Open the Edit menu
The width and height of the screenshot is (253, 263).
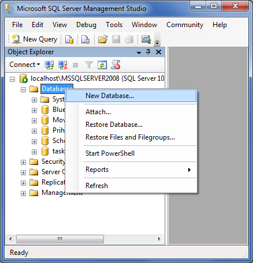tap(38, 25)
